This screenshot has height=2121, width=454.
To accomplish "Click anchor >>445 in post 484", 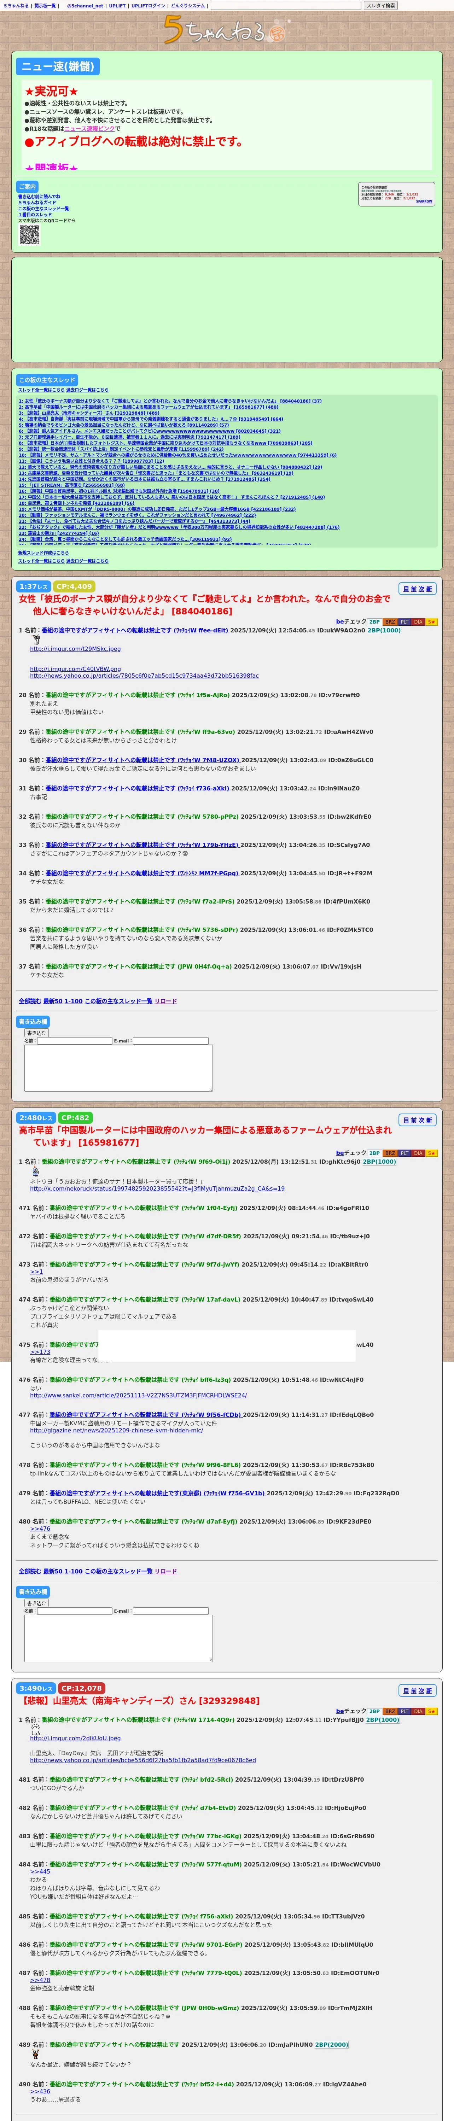I will (x=40, y=1871).
